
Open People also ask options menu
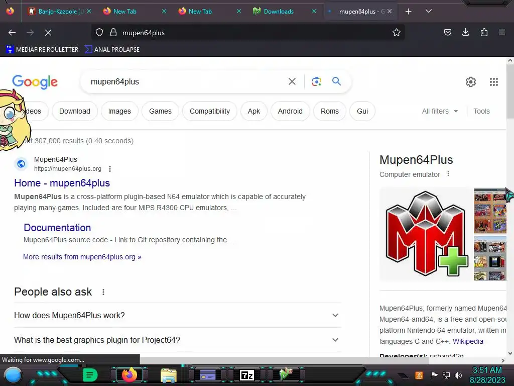(103, 292)
